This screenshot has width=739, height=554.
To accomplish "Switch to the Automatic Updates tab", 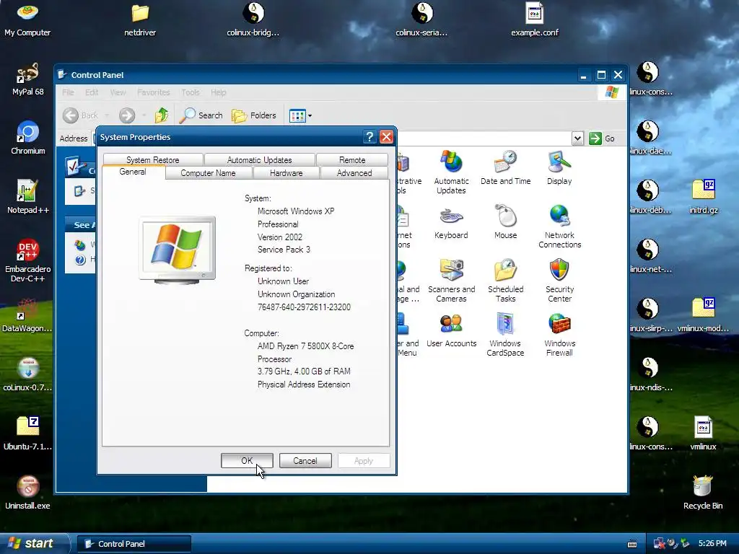I will (259, 159).
